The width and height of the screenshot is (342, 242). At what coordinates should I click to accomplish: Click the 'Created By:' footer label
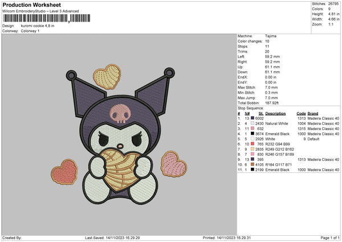pos(12,238)
